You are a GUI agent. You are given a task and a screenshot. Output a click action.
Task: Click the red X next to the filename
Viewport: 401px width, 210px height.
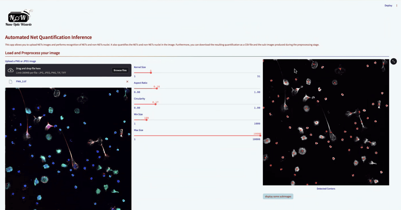(127, 81)
